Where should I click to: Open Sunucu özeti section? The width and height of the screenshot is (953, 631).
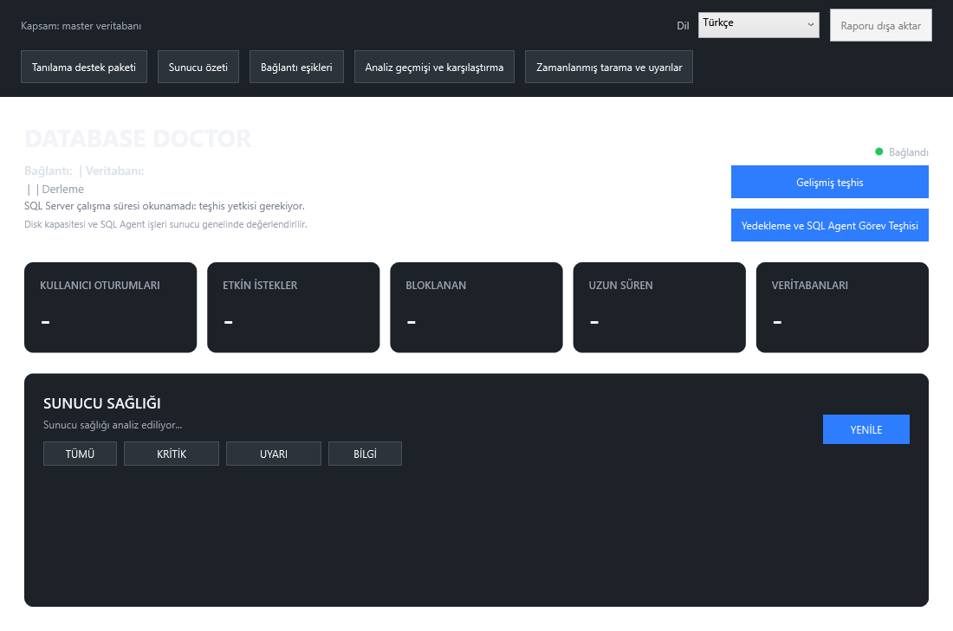198,67
